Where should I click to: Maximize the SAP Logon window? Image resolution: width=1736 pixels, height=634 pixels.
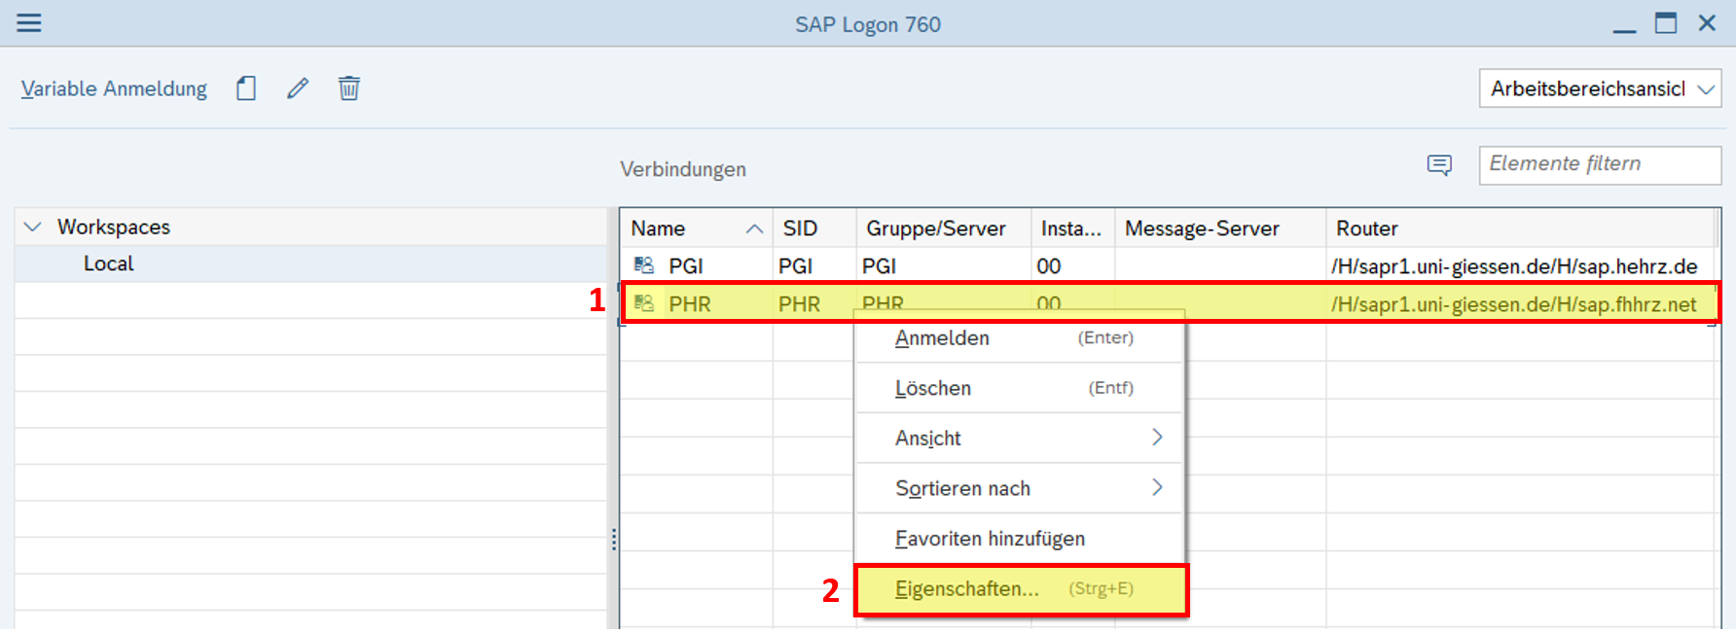[x=1666, y=22]
